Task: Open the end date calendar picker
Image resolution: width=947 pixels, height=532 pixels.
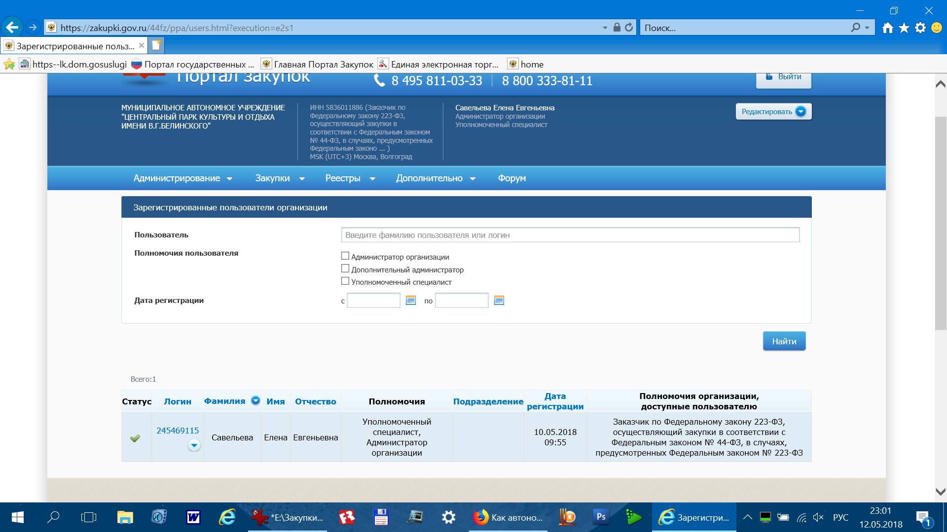Action: [x=499, y=300]
